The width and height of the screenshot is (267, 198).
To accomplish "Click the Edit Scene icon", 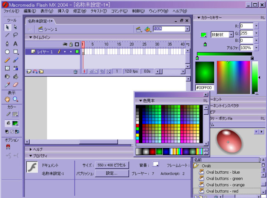I will (x=139, y=29).
